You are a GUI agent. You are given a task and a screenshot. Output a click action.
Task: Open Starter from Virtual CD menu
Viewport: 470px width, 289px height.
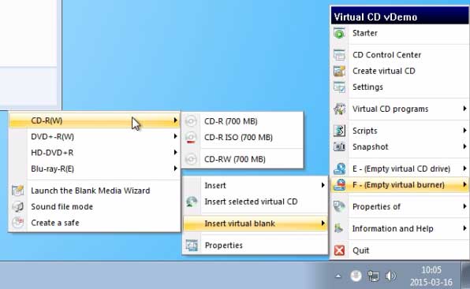[400, 33]
